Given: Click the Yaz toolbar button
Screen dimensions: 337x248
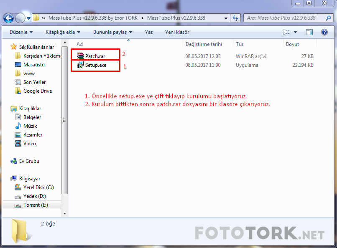Looking at the screenshot, I should (x=149, y=32).
